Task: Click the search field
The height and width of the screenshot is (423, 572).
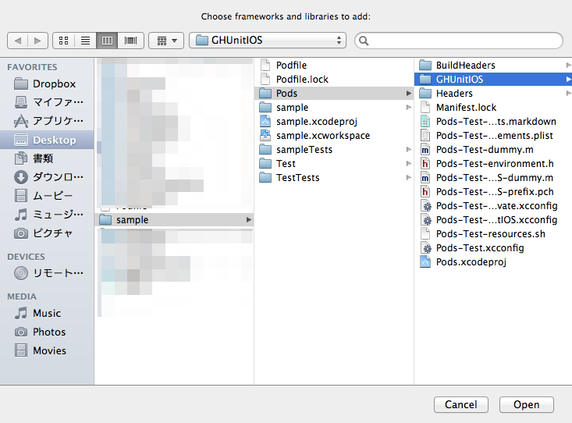Action: point(459,41)
